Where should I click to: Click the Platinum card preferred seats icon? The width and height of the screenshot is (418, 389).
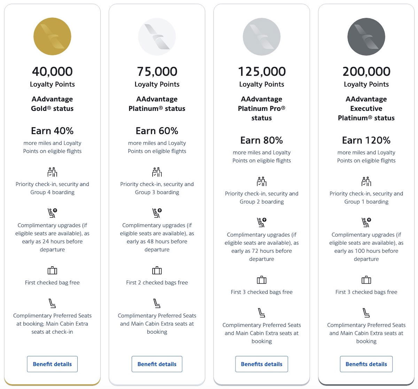(157, 303)
